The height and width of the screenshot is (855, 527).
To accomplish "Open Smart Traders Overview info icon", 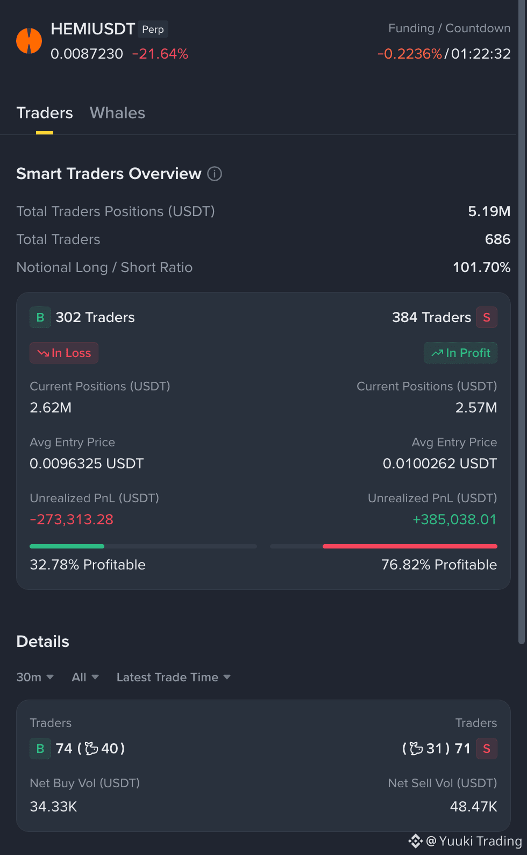I will [x=215, y=174].
